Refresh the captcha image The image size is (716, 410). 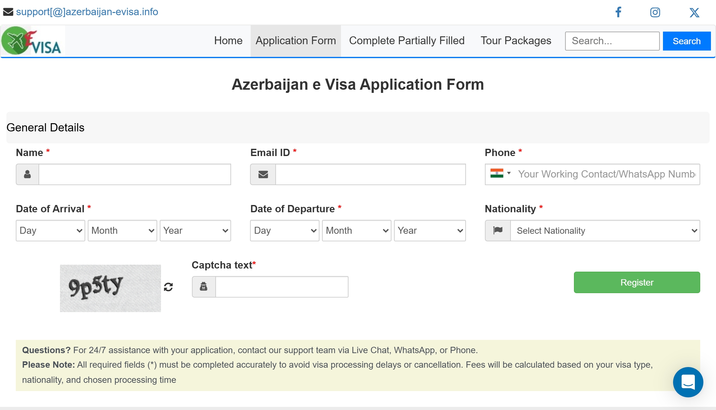pyautogui.click(x=168, y=287)
